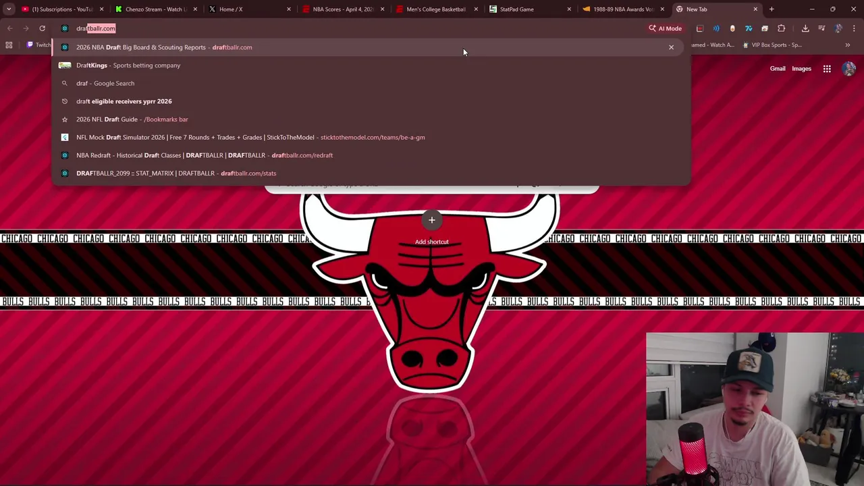
Task: Open the Chrome profile avatar in toolbar
Action: [838, 28]
